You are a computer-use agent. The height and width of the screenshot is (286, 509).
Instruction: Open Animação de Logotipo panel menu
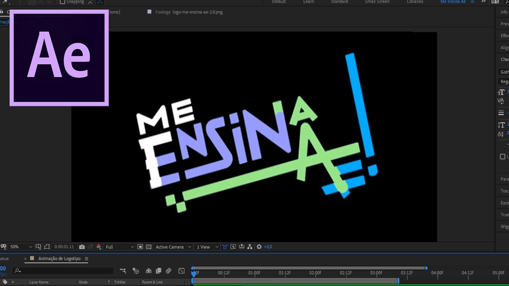point(86,259)
